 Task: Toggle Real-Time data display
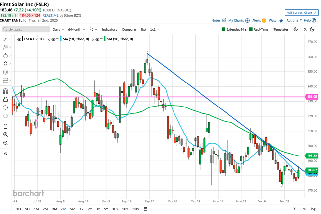[x=259, y=29]
